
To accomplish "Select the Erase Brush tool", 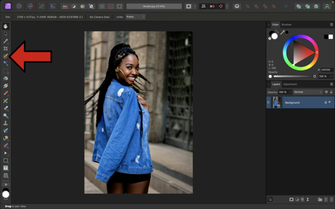I will [x=6, y=108].
